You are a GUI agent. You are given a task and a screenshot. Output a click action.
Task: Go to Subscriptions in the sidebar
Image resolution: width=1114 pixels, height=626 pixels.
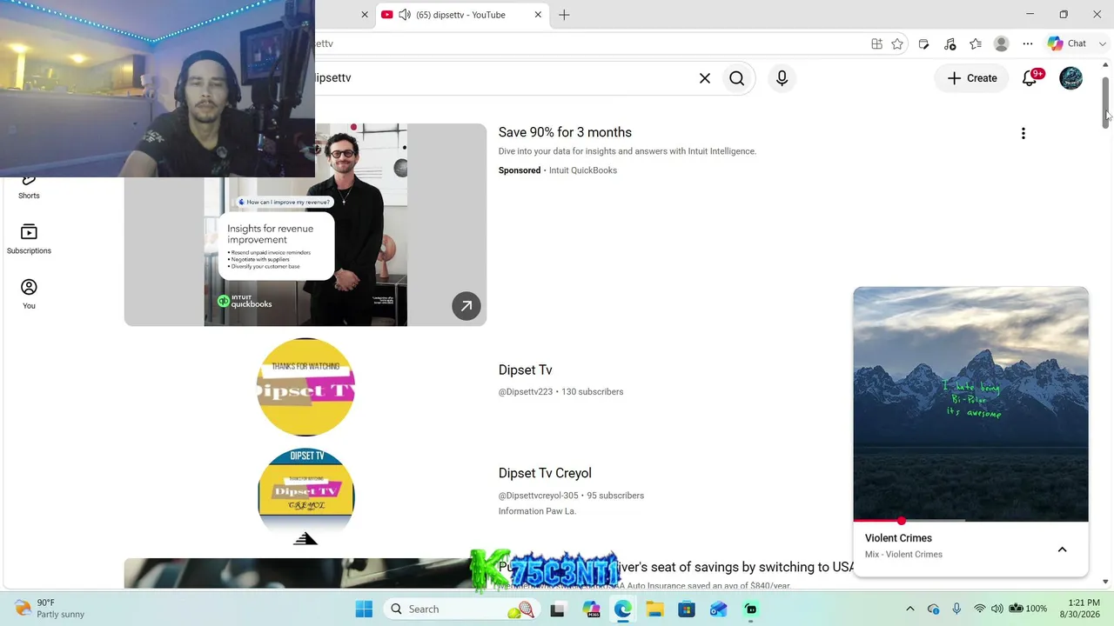click(x=29, y=239)
